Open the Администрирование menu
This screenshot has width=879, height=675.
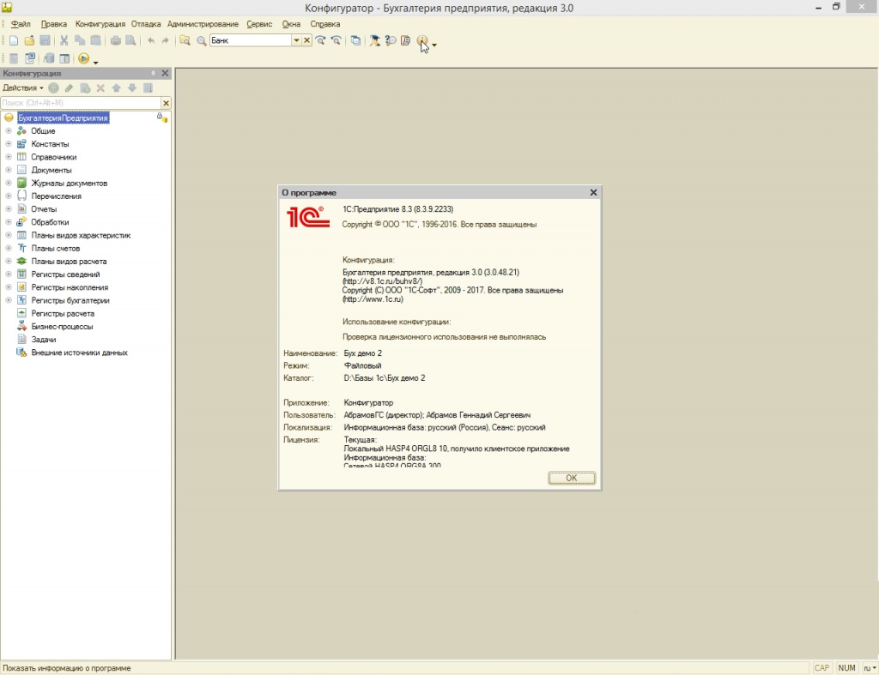(203, 24)
